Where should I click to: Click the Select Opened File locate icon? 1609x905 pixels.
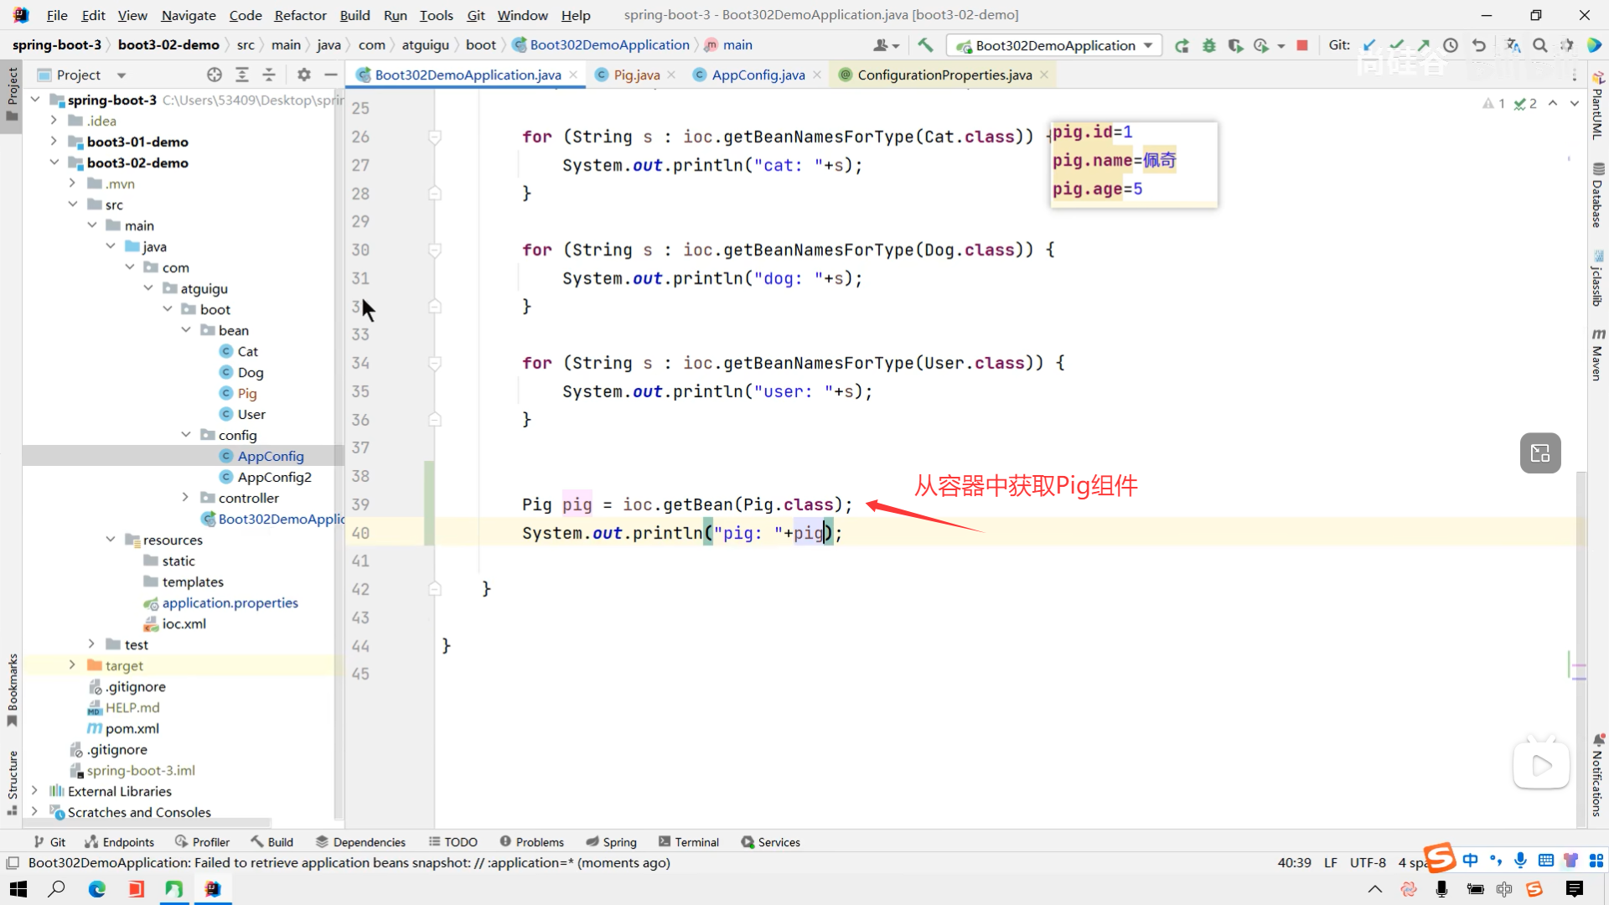pos(215,75)
